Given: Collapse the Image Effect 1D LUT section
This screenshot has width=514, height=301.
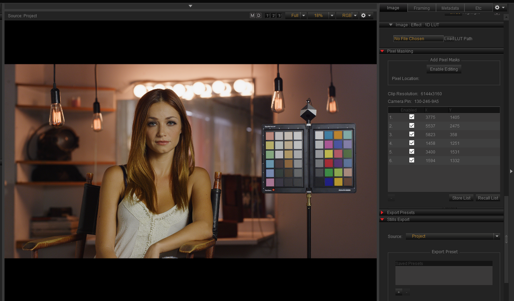Looking at the screenshot, I should pos(391,25).
